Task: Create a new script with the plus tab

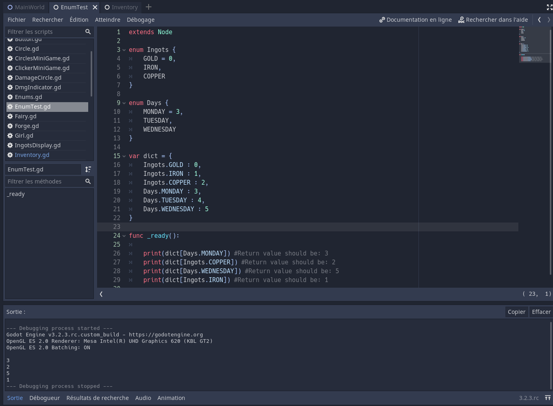Action: (x=148, y=7)
